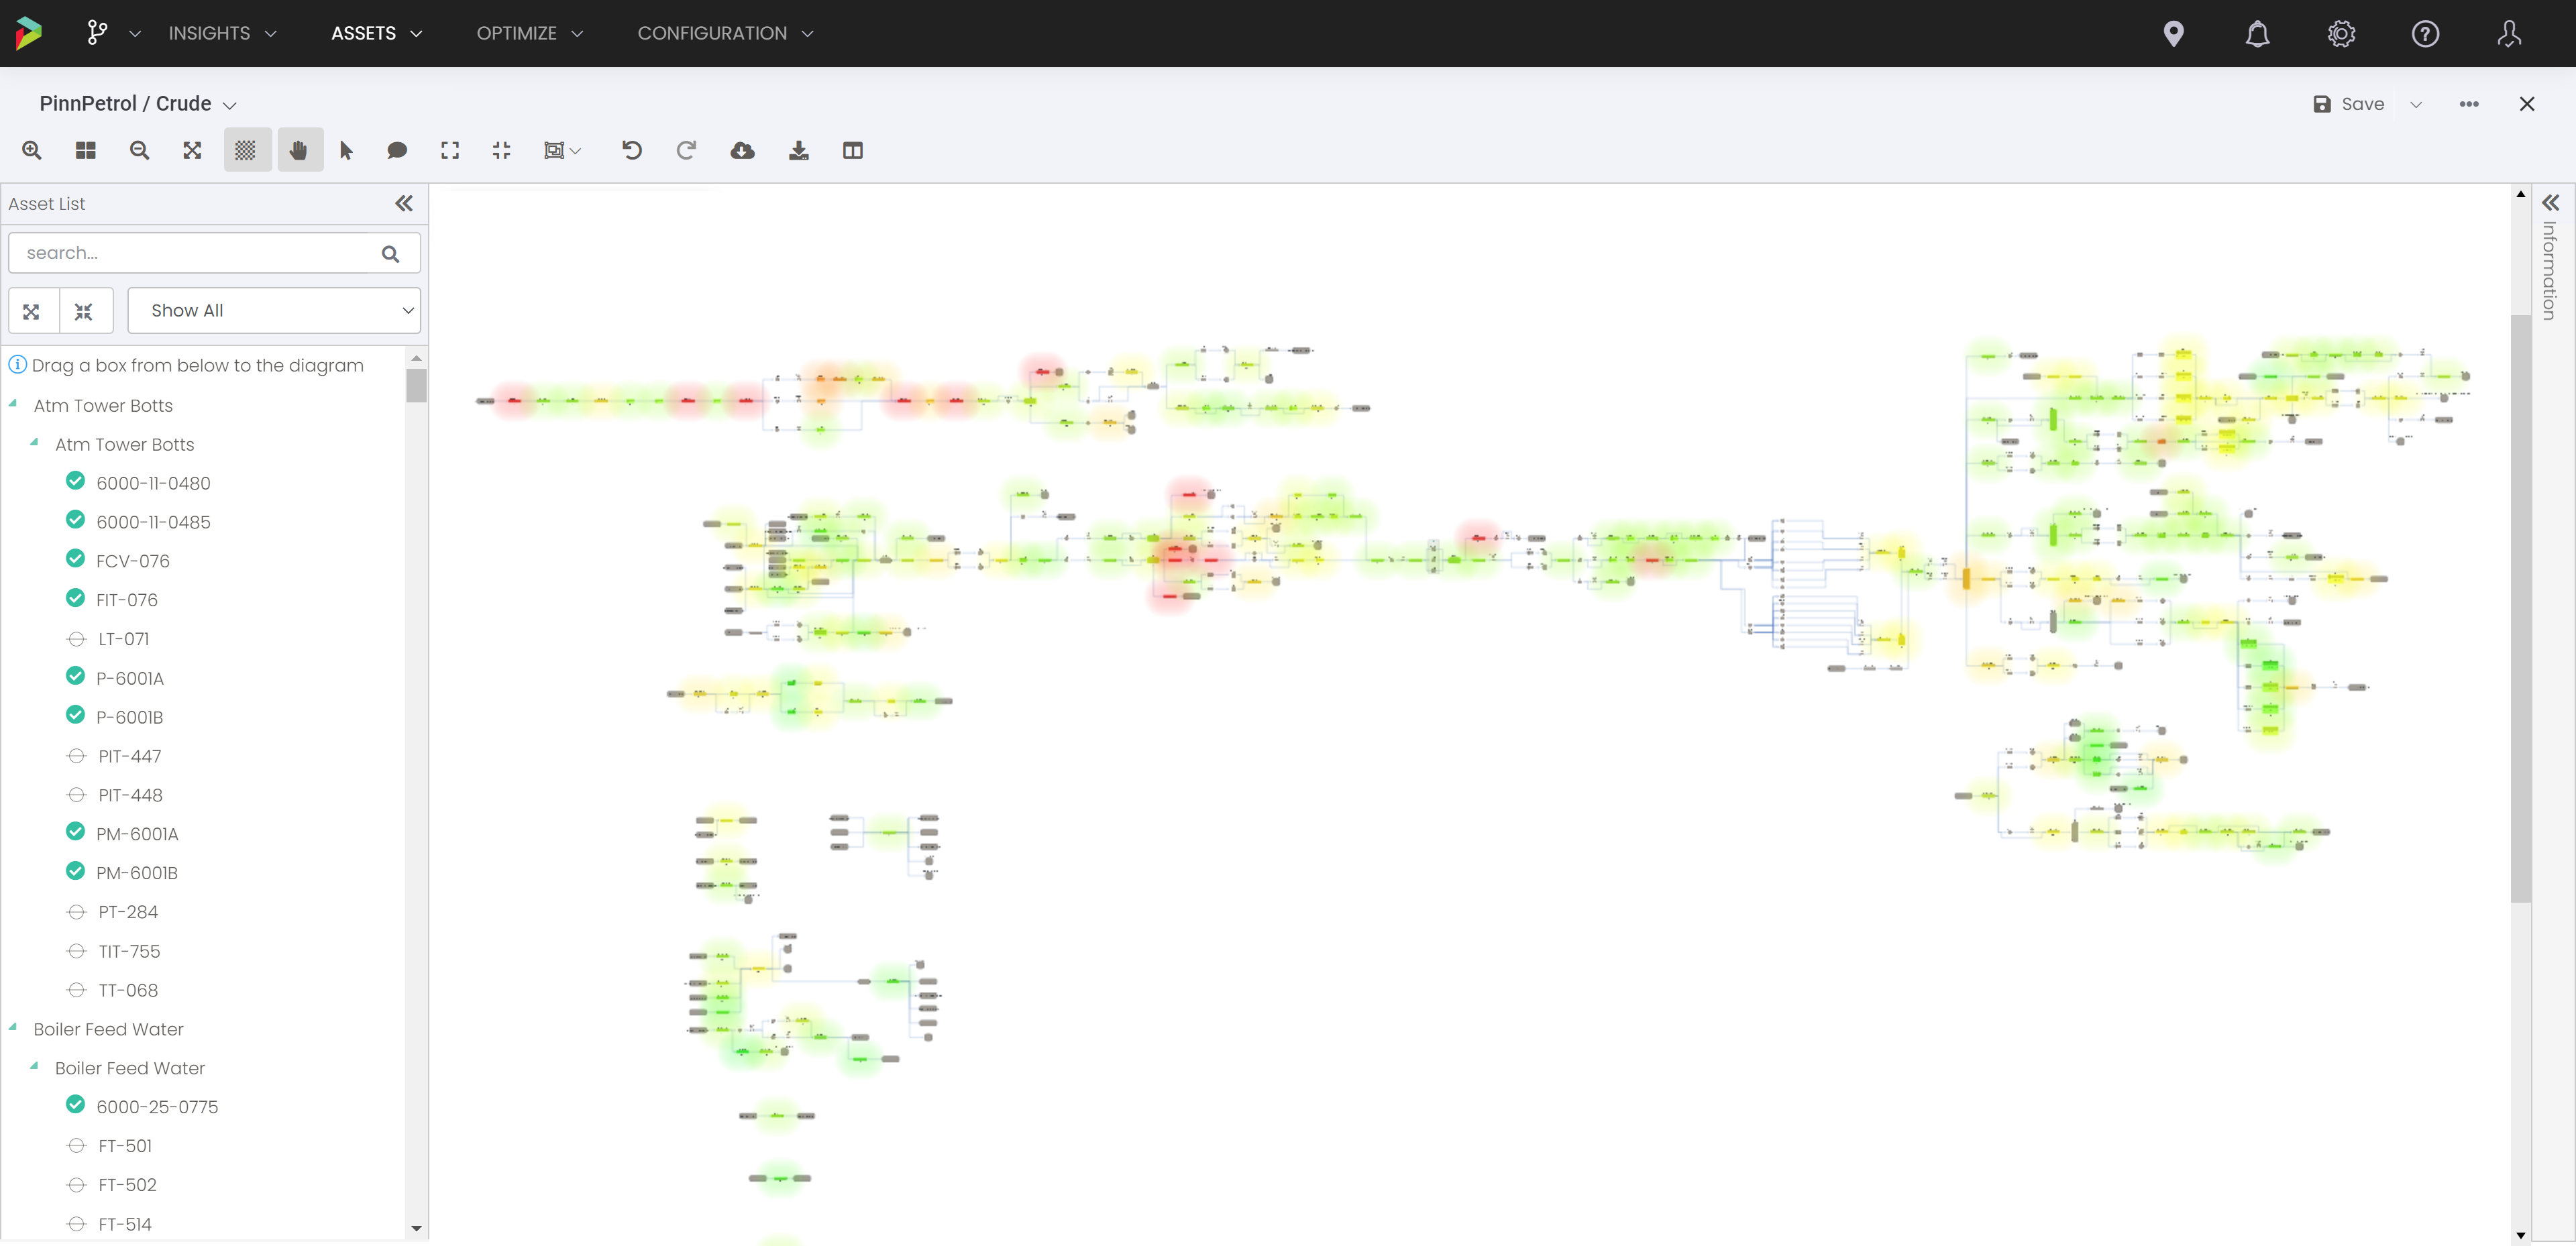Click the download arrow icon

click(799, 150)
